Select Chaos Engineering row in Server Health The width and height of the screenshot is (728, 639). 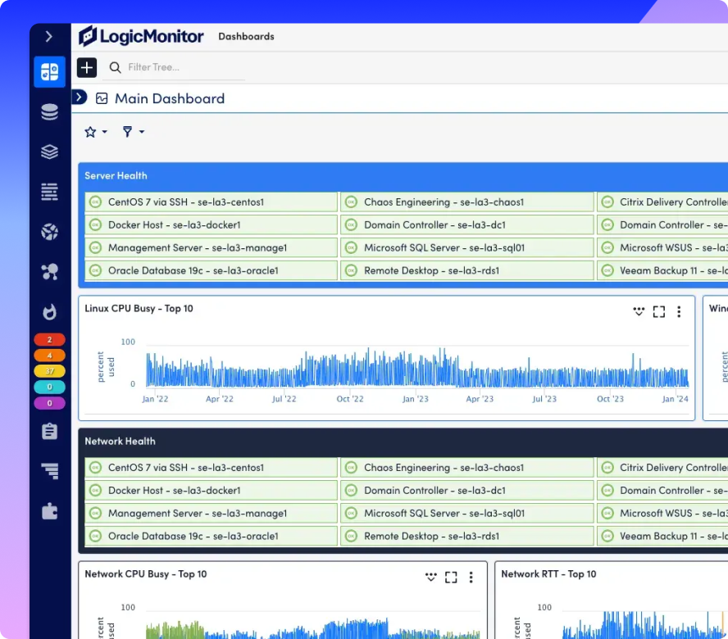click(467, 202)
